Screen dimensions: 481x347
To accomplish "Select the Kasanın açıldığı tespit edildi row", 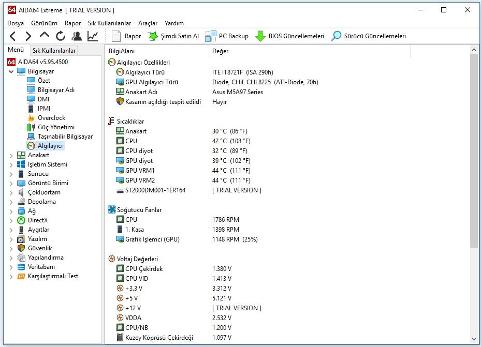I will pyautogui.click(x=171, y=102).
